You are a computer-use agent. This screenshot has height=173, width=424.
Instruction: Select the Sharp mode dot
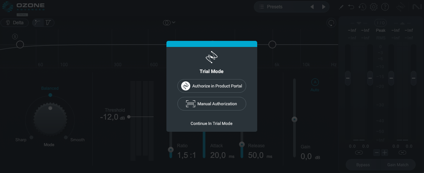31,137
